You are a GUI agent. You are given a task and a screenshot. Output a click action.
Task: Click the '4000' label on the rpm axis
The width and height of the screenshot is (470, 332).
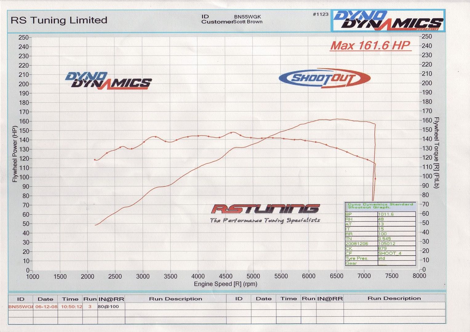(198, 276)
